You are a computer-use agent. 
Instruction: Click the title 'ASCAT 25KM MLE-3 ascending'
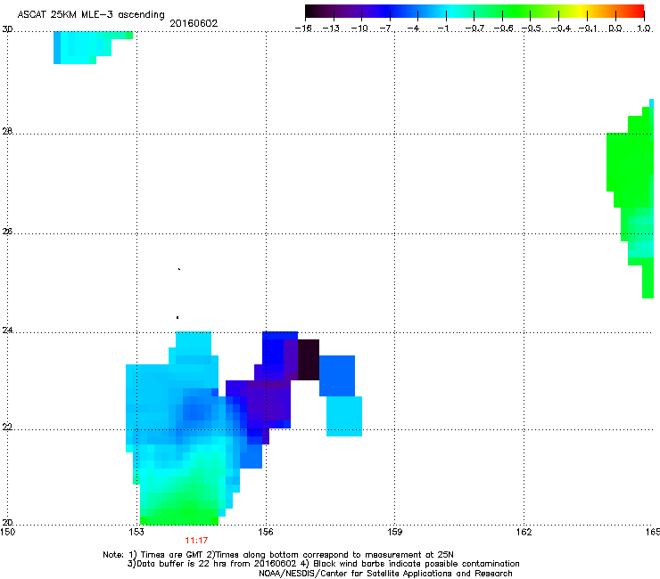pyautogui.click(x=91, y=15)
